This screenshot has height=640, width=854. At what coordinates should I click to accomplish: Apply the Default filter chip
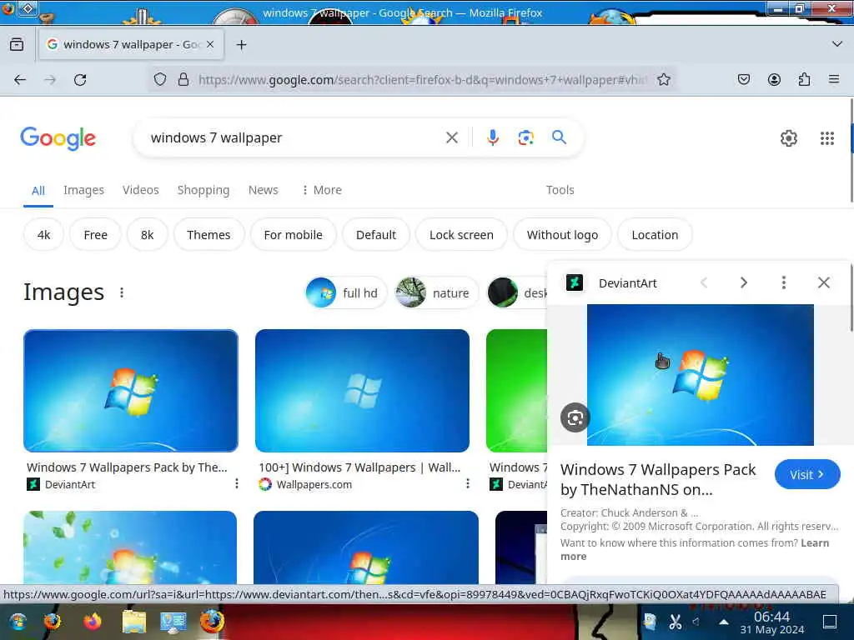[376, 234]
